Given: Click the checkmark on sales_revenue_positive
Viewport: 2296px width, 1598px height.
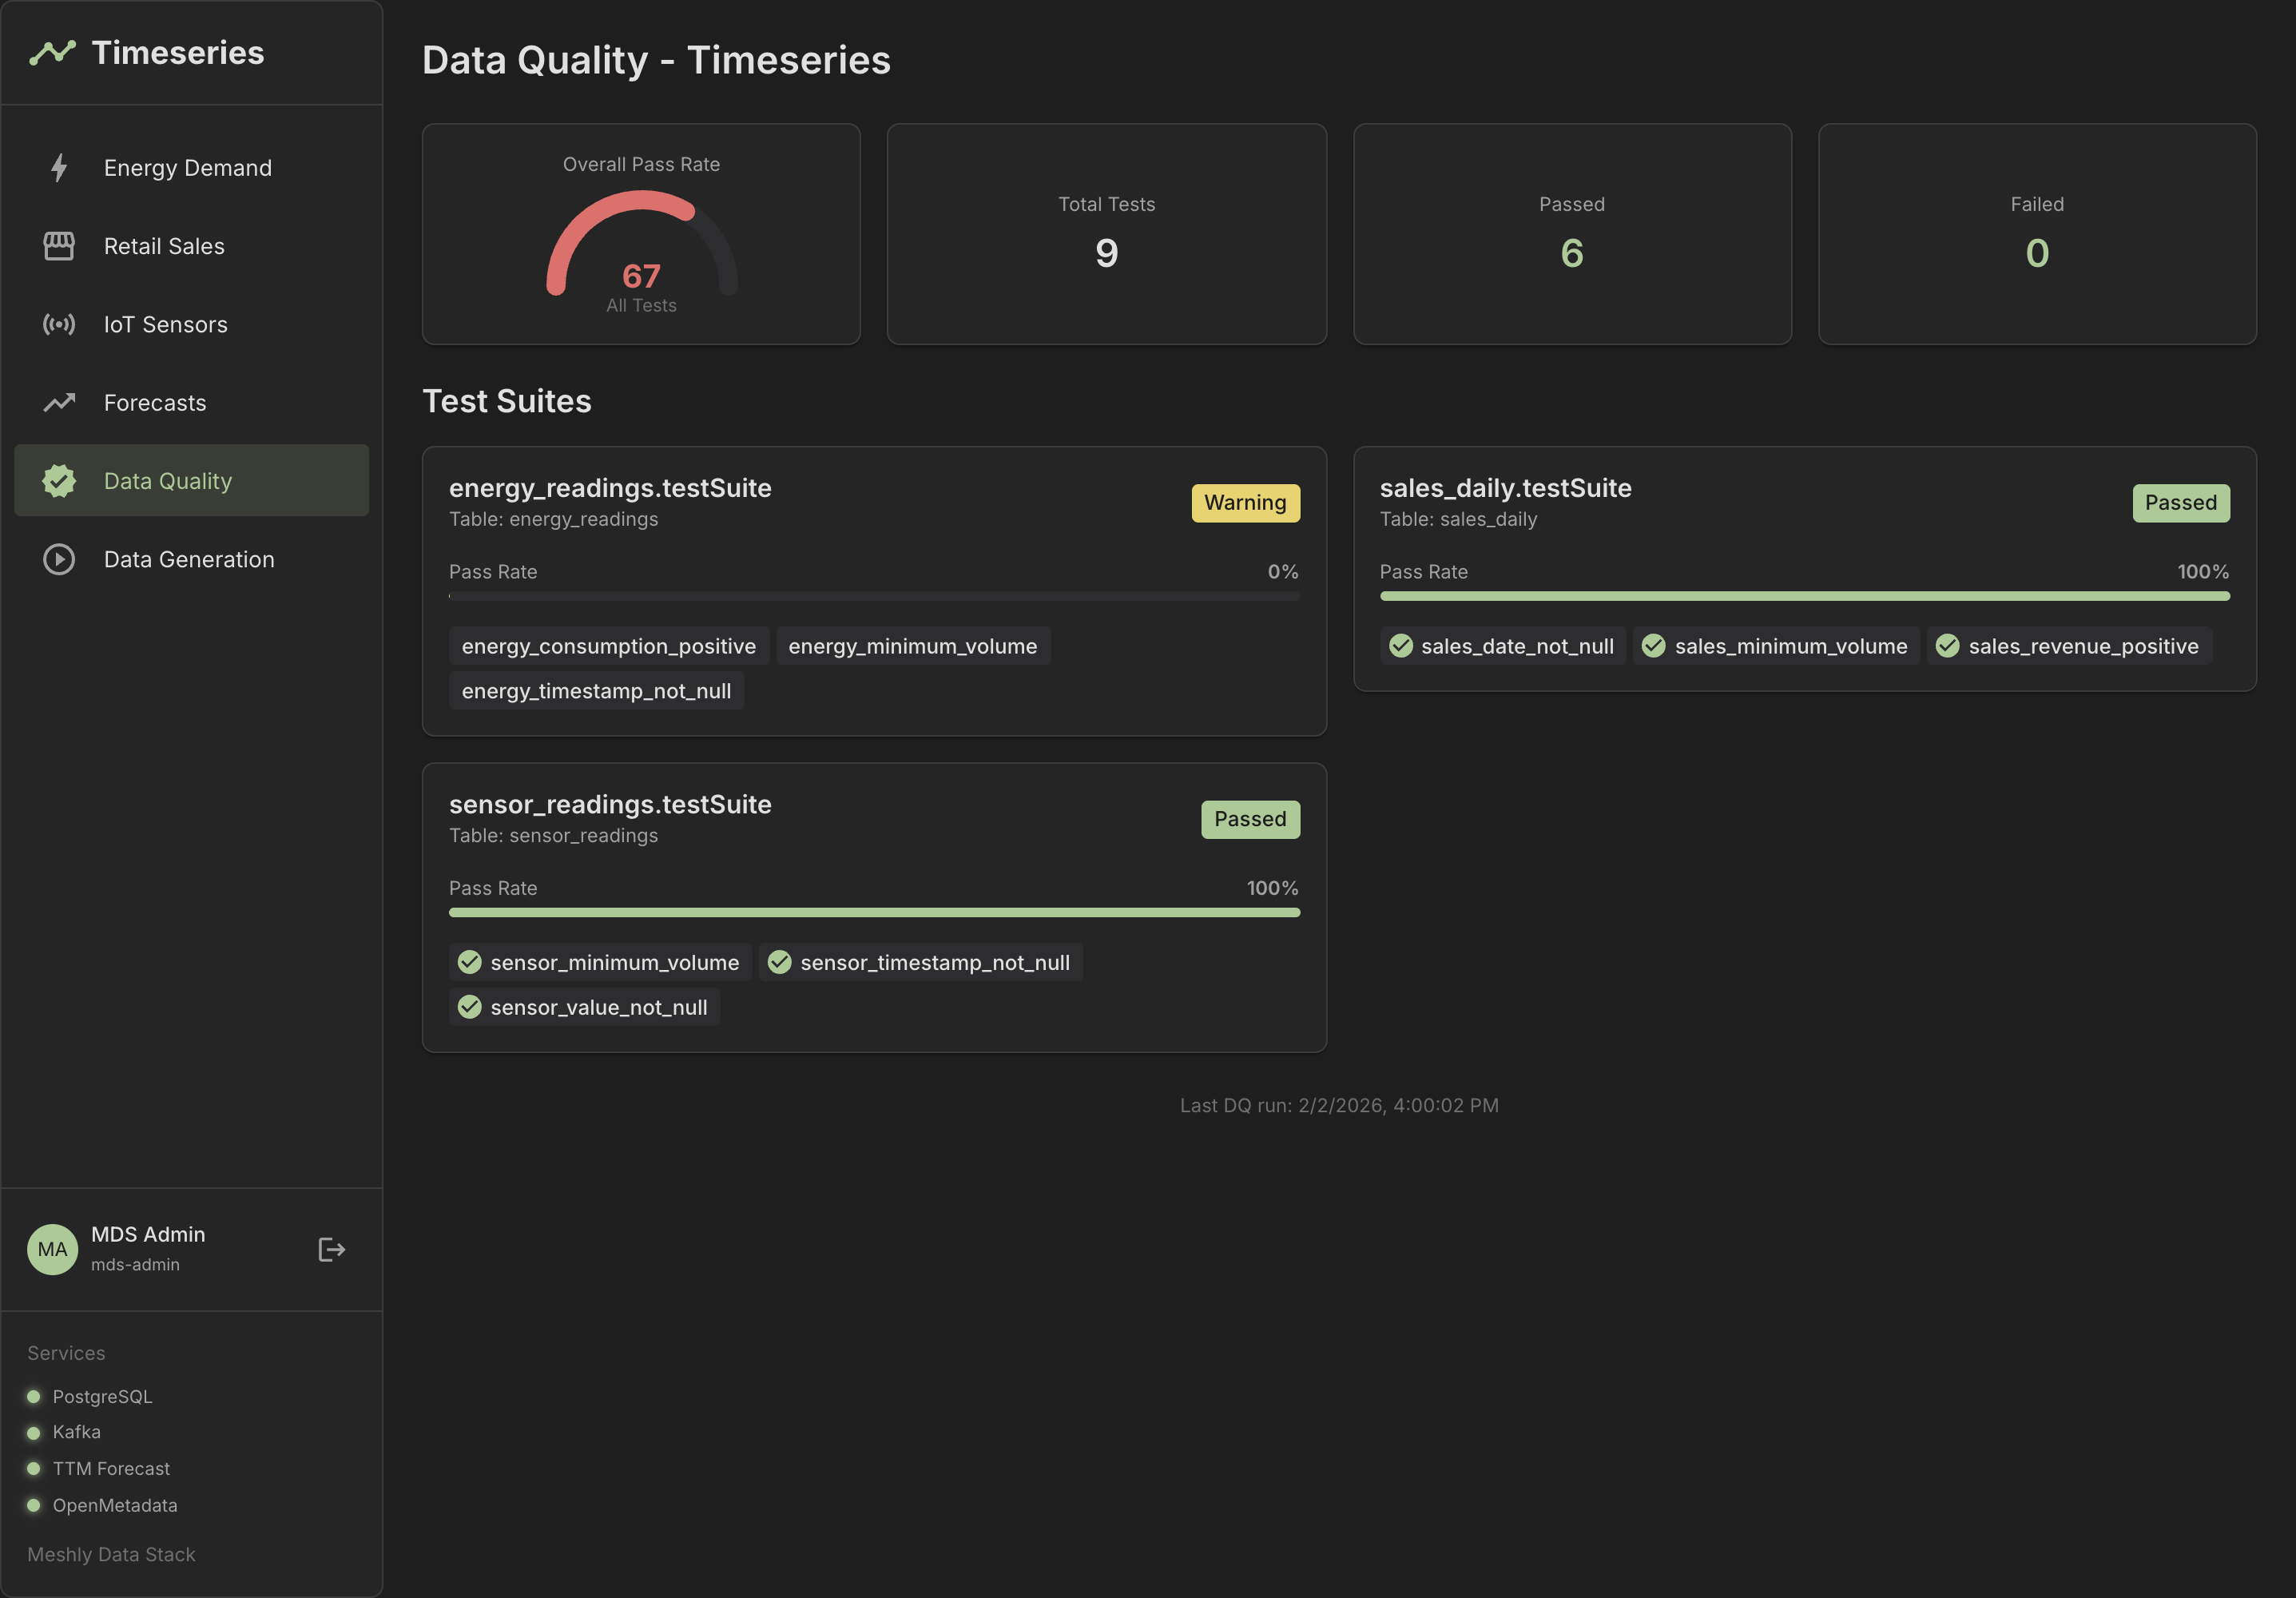Looking at the screenshot, I should 1947,646.
